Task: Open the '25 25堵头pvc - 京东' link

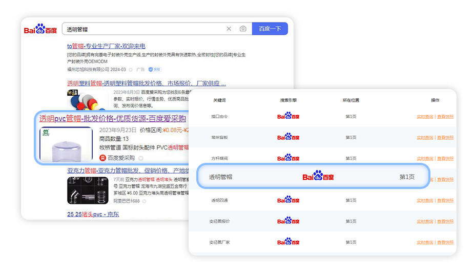Action: (x=93, y=214)
